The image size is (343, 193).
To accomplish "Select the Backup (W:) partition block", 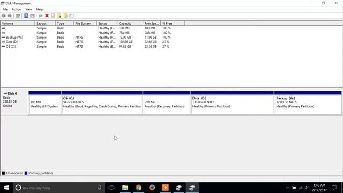I will [x=308, y=102].
